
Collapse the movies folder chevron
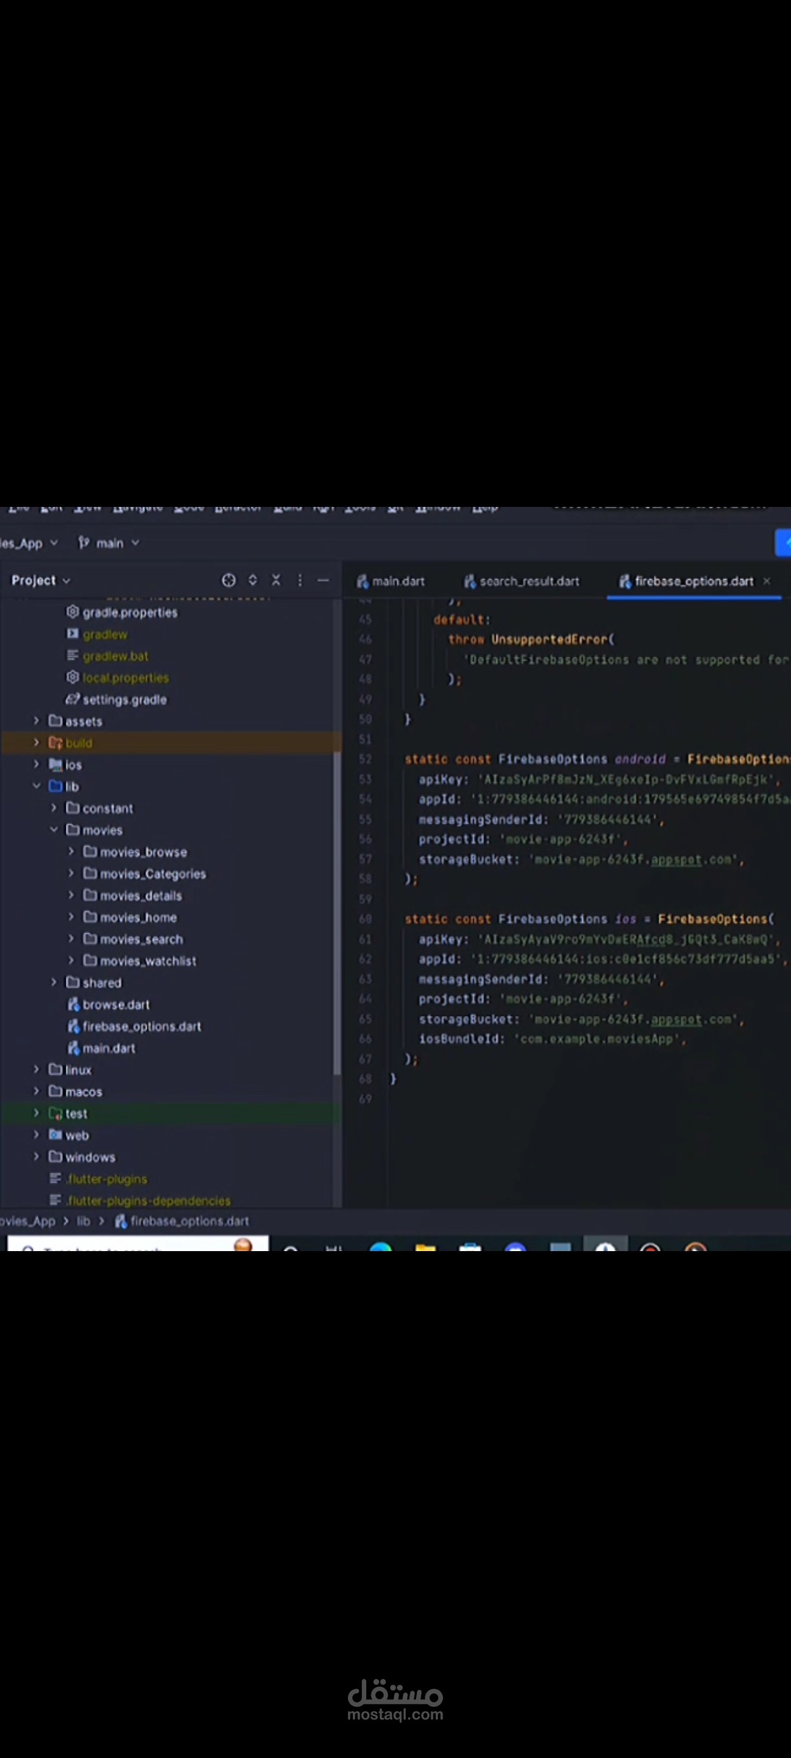pyautogui.click(x=53, y=830)
